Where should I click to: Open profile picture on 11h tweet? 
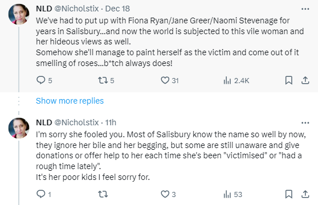pos(19,128)
